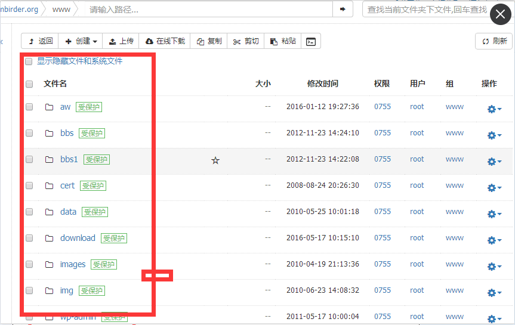The height and width of the screenshot is (325, 515).
Task: Open gear actions menu for bbs row
Action: [x=494, y=135]
